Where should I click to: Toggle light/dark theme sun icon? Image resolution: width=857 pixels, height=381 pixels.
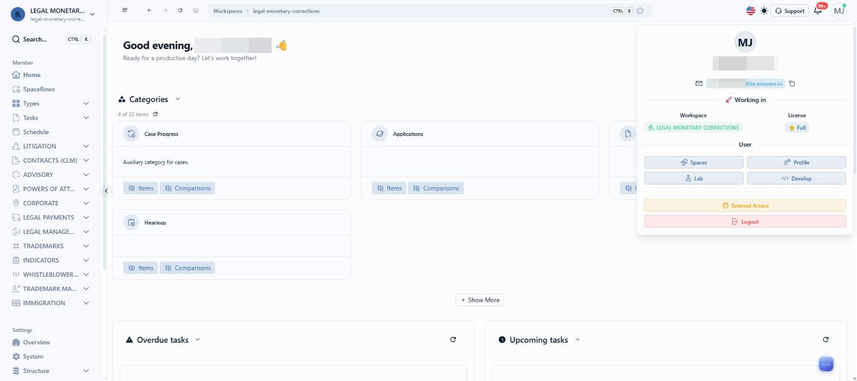[x=764, y=11]
